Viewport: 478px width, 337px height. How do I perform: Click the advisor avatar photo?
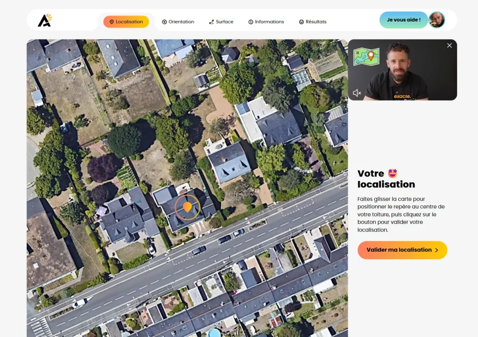(x=436, y=20)
